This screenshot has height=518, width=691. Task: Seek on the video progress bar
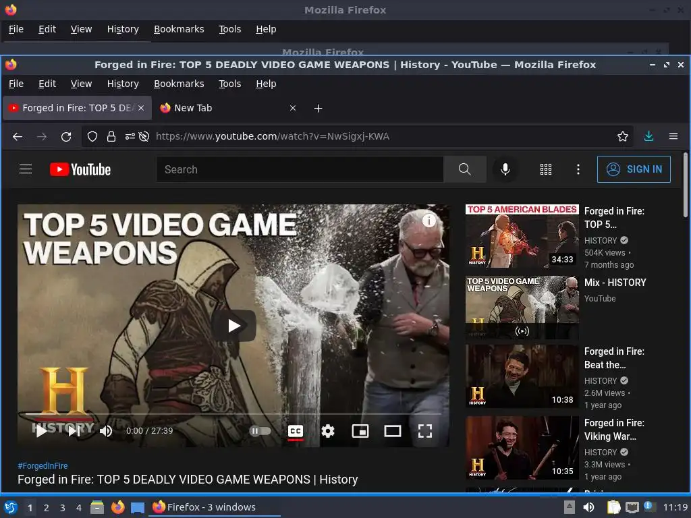tap(233, 414)
